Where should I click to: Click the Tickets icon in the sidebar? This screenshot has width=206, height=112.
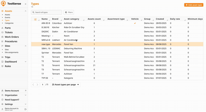[2, 33]
